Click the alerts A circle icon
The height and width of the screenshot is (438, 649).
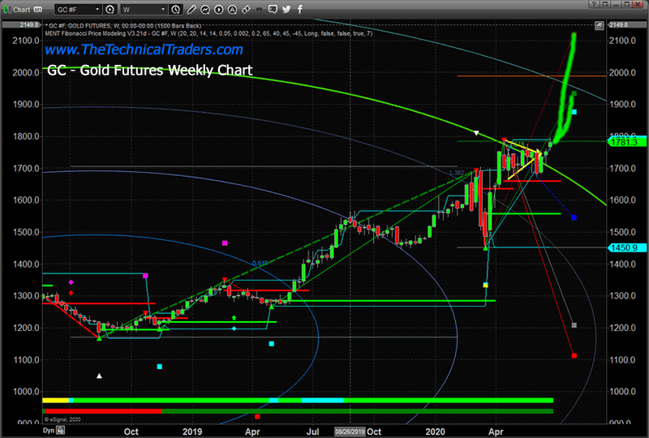pyautogui.click(x=233, y=10)
